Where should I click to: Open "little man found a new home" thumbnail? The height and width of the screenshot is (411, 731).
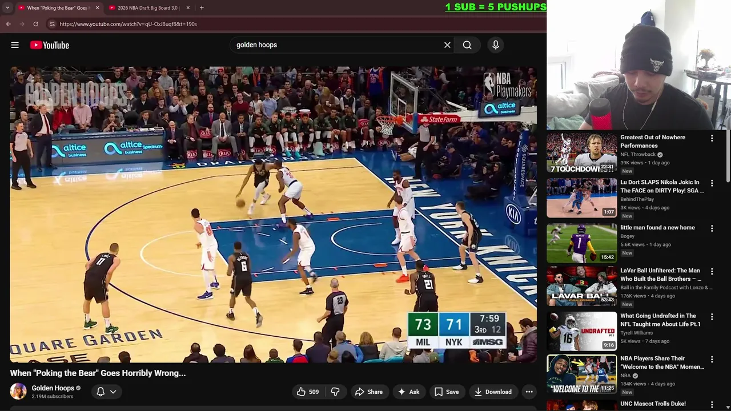tap(581, 243)
